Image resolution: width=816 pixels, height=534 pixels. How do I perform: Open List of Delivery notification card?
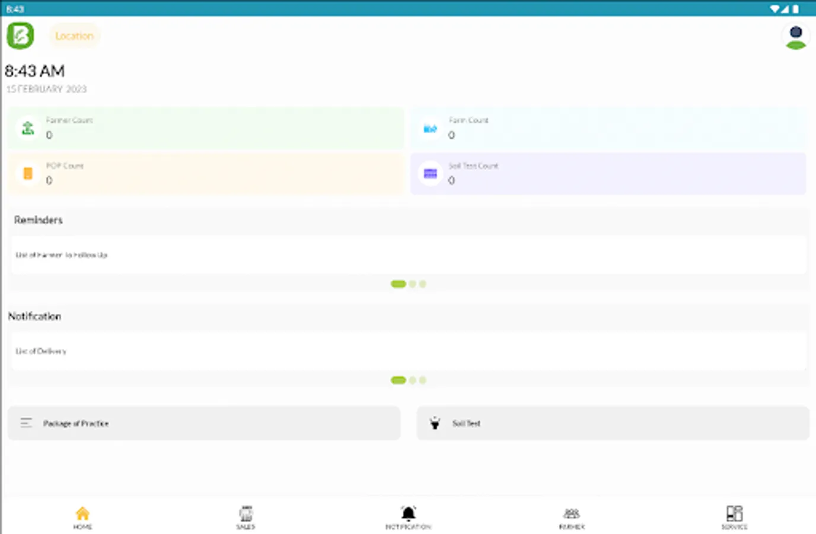tap(408, 351)
